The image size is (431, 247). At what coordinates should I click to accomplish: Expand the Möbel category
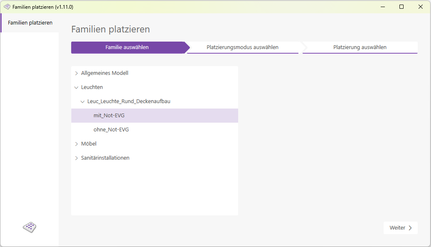coord(76,143)
